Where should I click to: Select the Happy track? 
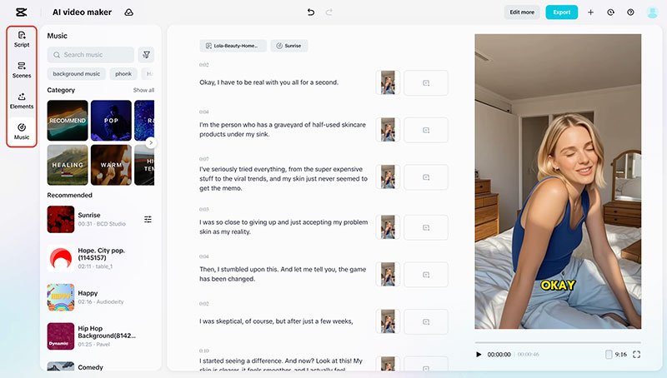click(x=100, y=297)
